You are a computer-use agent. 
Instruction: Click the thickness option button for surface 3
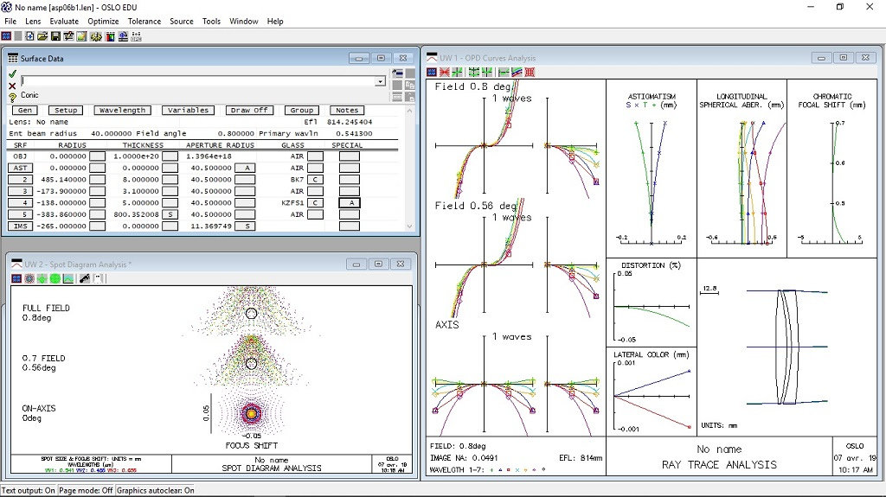[x=170, y=192]
